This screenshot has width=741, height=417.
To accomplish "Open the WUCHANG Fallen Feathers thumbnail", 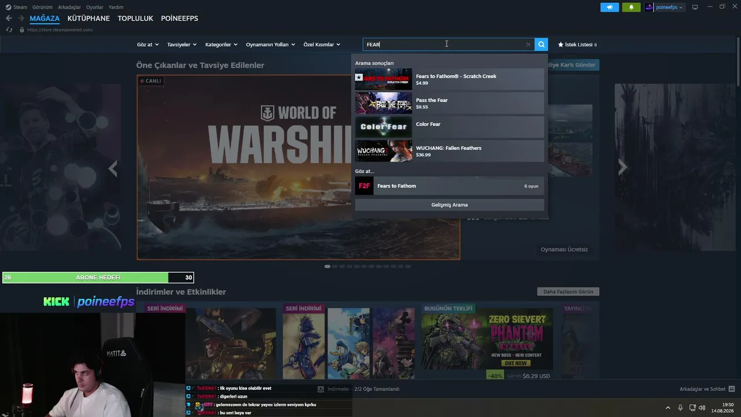I will coord(384,151).
